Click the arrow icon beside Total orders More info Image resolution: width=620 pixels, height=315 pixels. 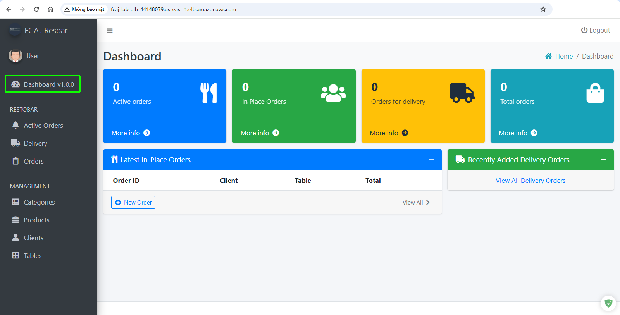534,133
